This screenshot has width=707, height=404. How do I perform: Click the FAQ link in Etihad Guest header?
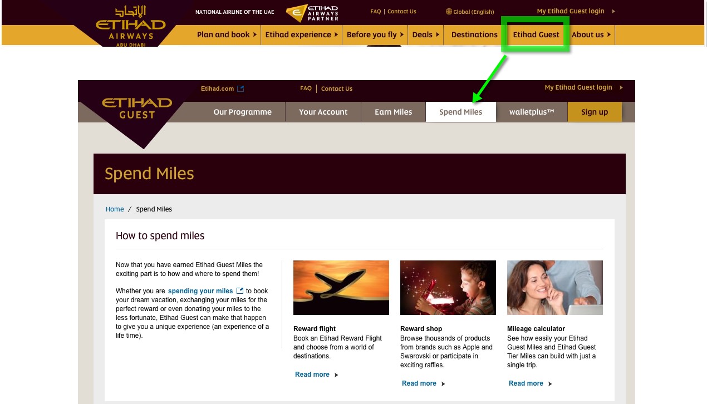click(x=306, y=88)
